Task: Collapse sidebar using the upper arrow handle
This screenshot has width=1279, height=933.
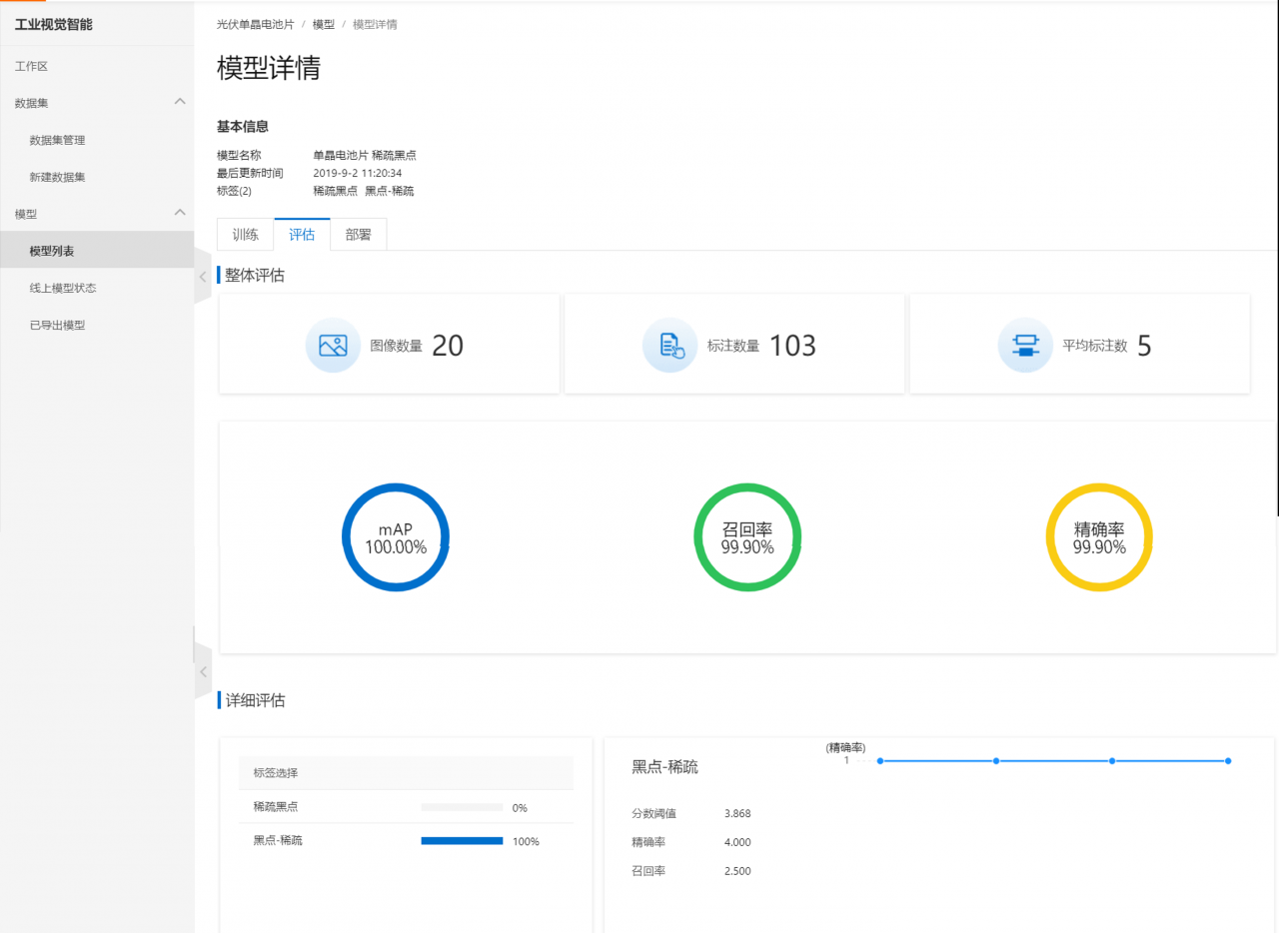Action: tap(203, 277)
